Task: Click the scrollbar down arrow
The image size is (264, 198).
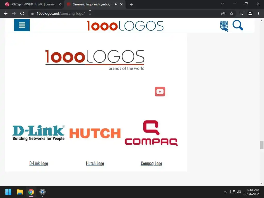Action: tap(262, 183)
